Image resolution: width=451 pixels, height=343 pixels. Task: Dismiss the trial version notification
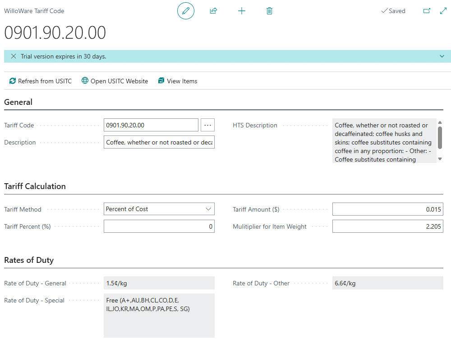point(14,56)
